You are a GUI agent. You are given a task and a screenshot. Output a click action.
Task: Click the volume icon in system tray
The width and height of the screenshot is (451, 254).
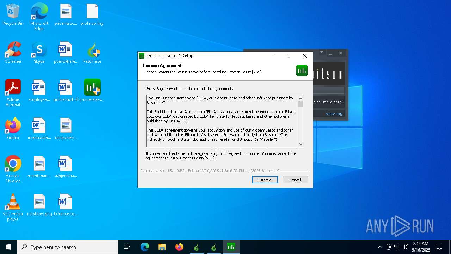point(406,247)
